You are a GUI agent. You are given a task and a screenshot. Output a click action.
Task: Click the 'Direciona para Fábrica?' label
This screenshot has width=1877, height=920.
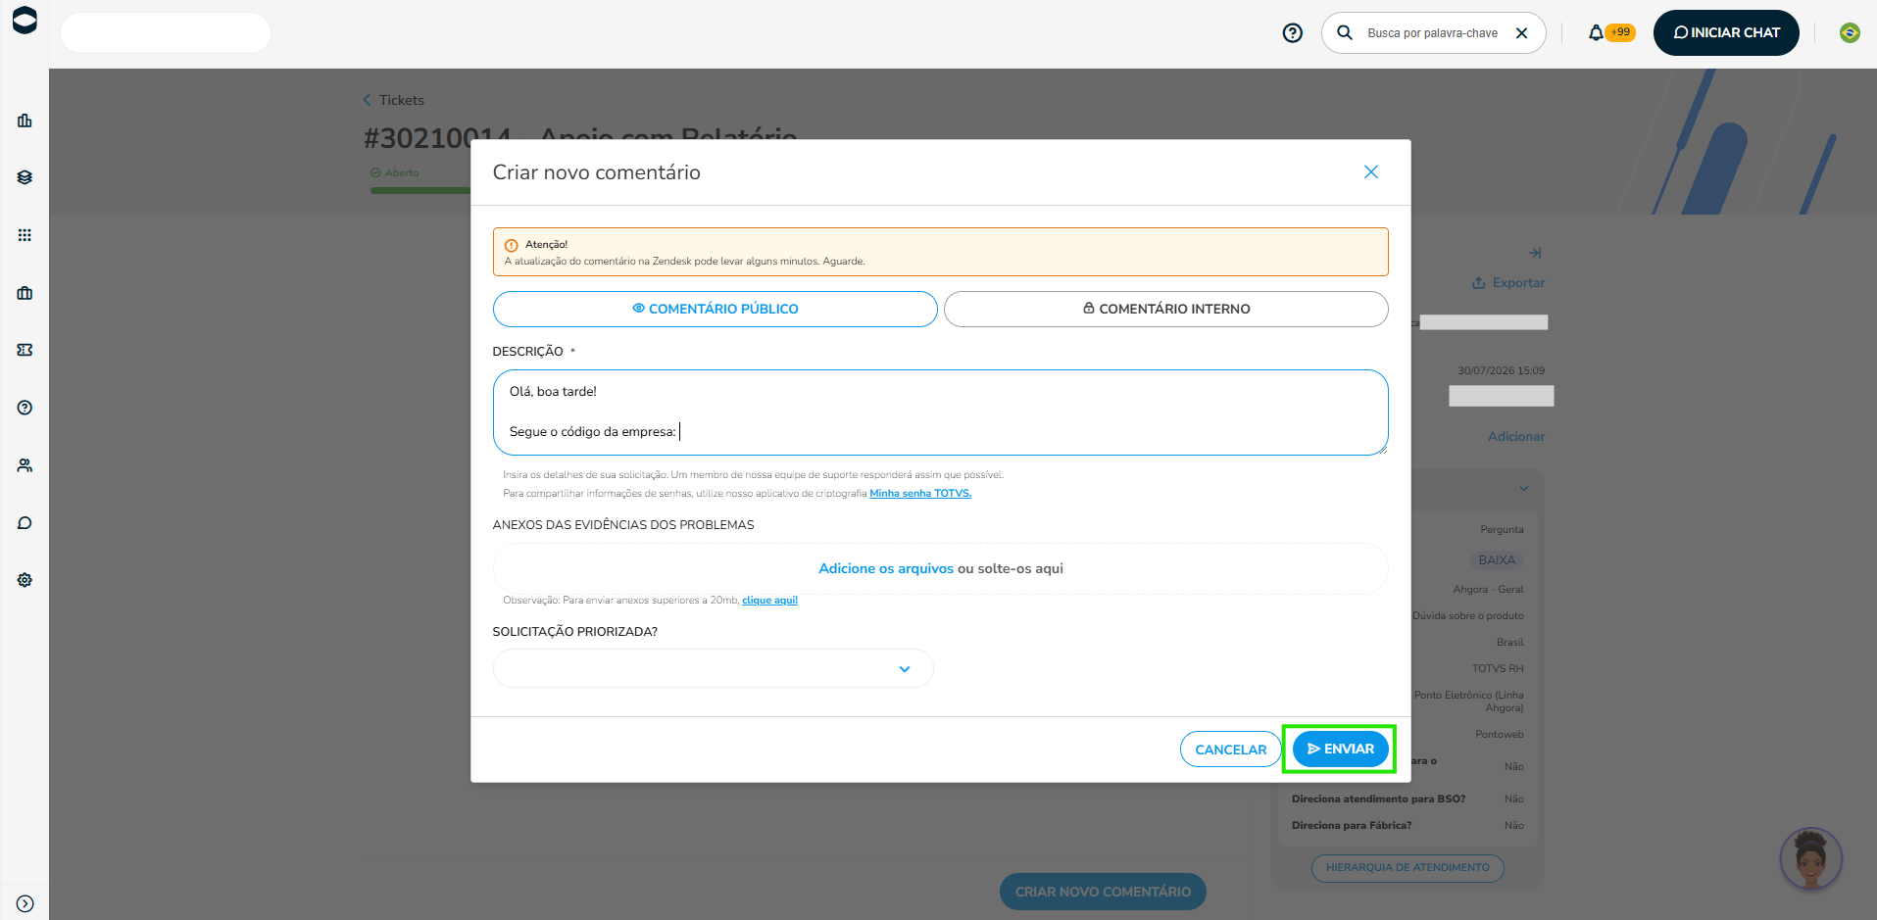click(x=1352, y=825)
